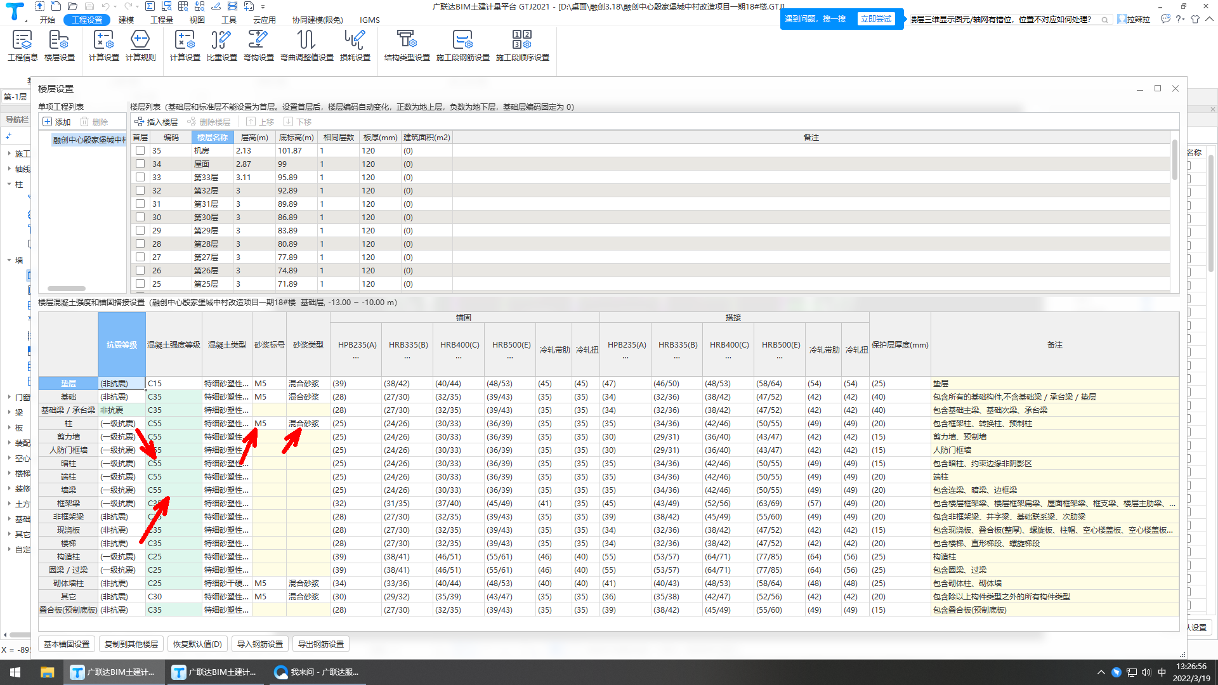Click 导出钢筋设置 button
This screenshot has width=1218, height=685.
pos(321,644)
